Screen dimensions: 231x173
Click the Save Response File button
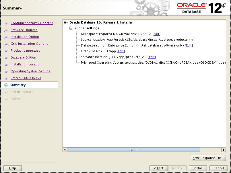[x=208, y=158]
